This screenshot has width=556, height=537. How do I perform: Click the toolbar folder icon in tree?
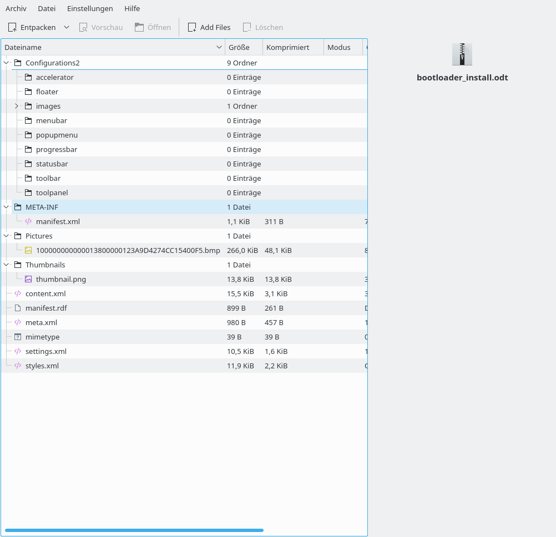click(x=28, y=178)
